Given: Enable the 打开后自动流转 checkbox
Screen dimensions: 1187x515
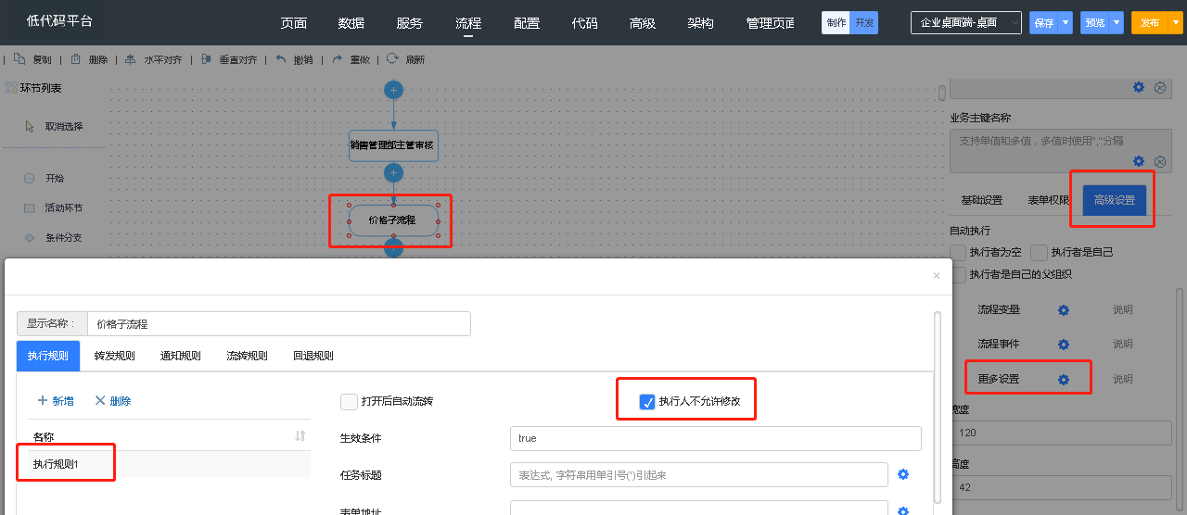Looking at the screenshot, I should [349, 402].
